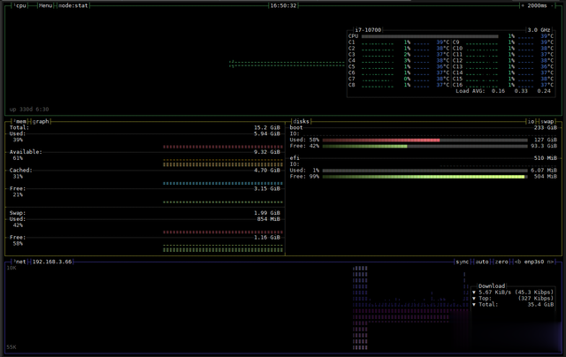Image resolution: width=566 pixels, height=357 pixels.
Task: Click the Cached: memory label
Action: click(x=21, y=171)
